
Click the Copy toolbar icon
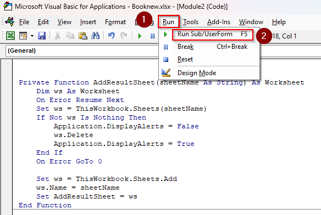point(70,36)
